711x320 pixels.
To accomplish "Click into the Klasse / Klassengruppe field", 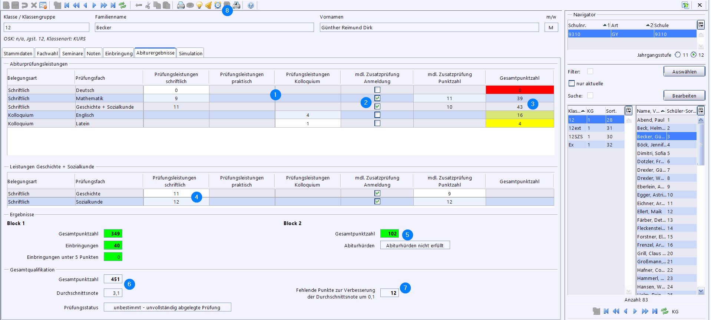I will click(x=46, y=27).
